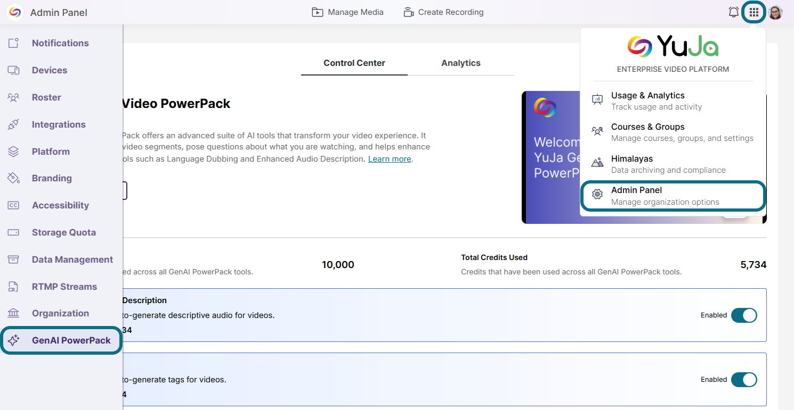This screenshot has width=794, height=410.
Task: Open the notifications bell icon
Action: pos(734,12)
